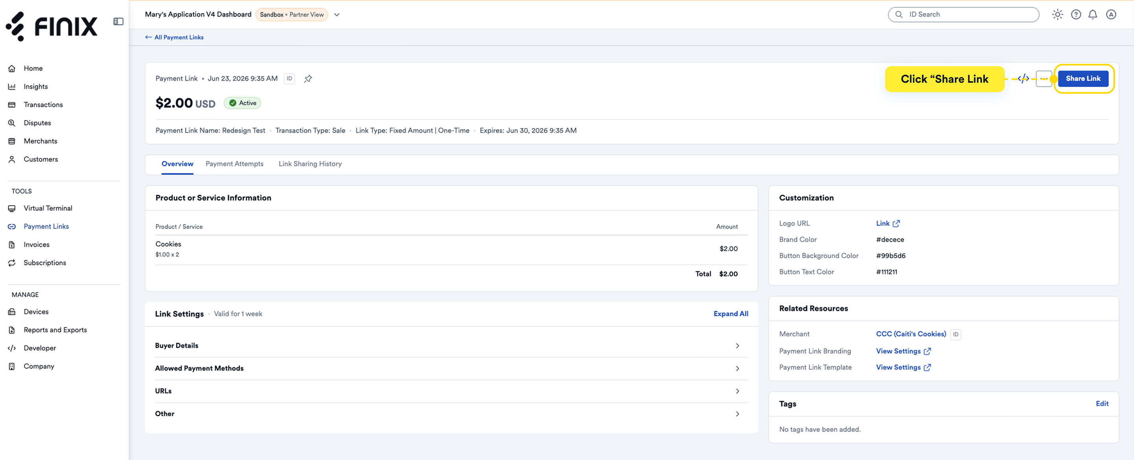Click the Reports and Exports icon

tap(12, 330)
